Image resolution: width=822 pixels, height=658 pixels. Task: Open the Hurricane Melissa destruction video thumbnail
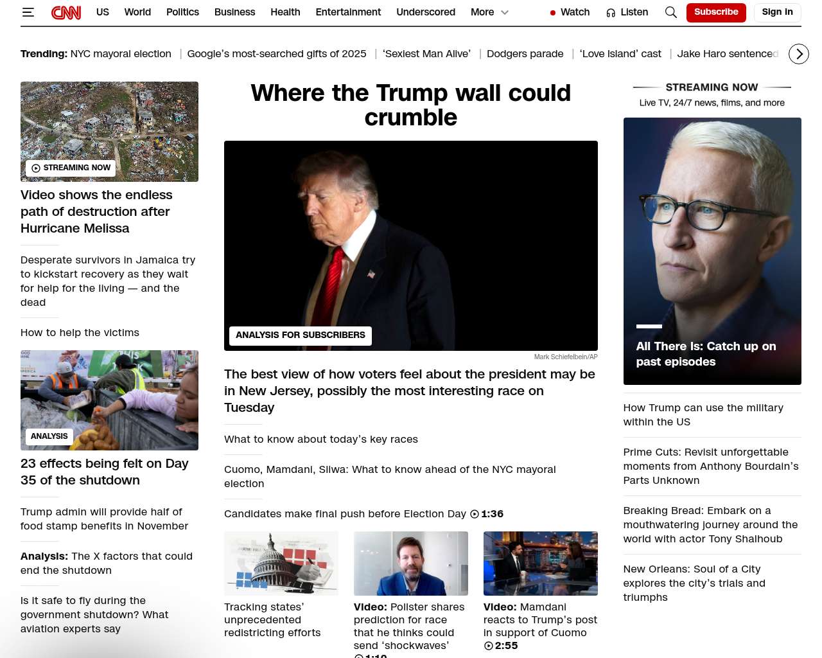(109, 132)
